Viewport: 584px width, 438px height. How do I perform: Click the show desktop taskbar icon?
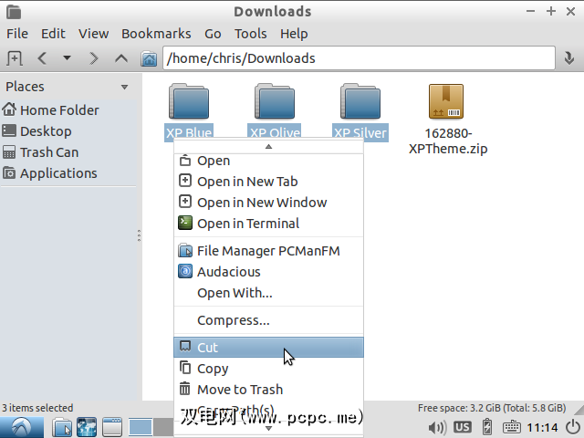tap(112, 427)
